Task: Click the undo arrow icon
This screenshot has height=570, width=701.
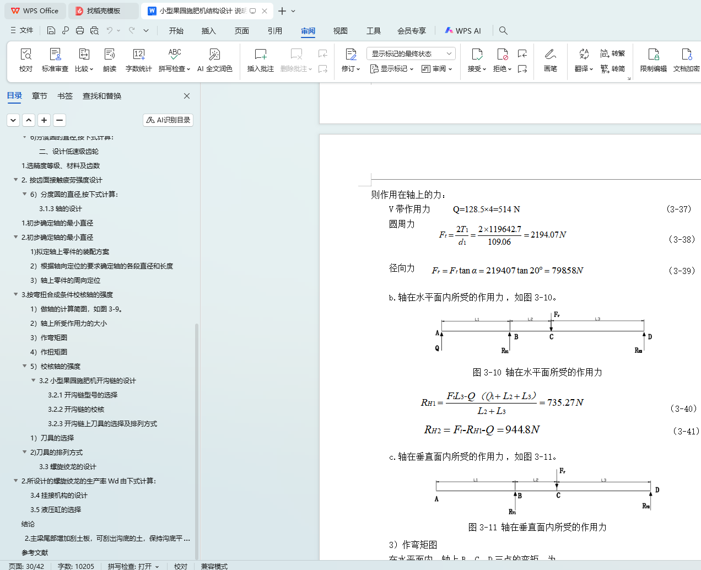Action: coord(110,31)
